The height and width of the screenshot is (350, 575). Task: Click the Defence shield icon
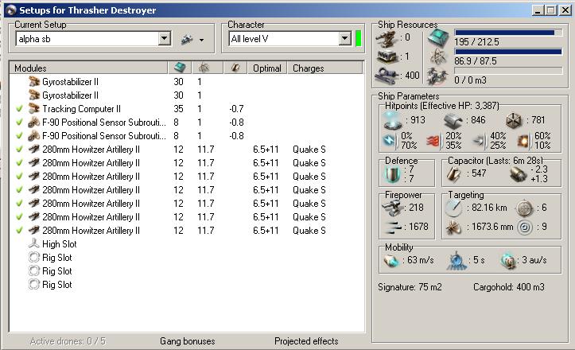point(392,174)
